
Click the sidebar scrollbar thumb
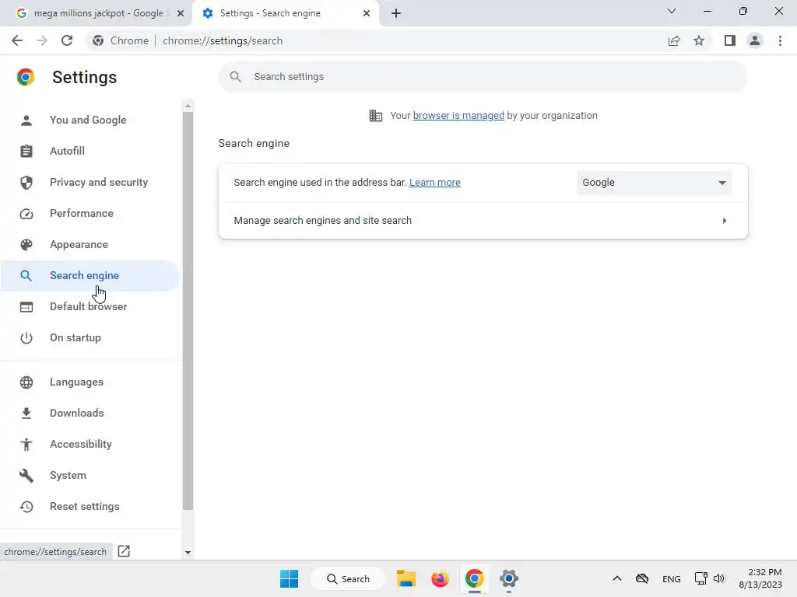pyautogui.click(x=188, y=311)
